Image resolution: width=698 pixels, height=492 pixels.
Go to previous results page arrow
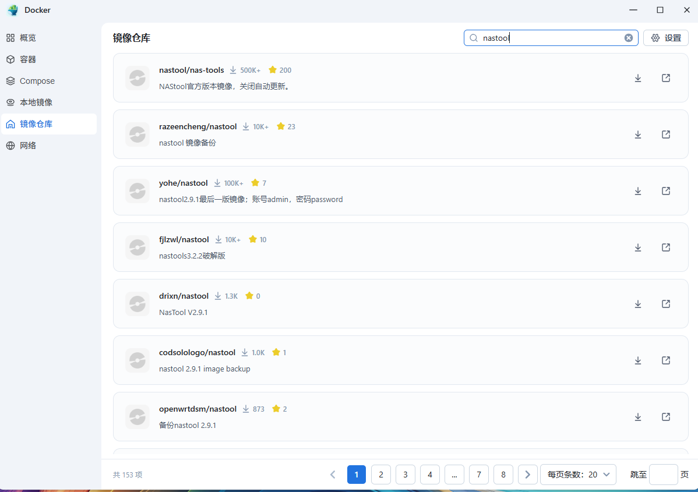[333, 475]
